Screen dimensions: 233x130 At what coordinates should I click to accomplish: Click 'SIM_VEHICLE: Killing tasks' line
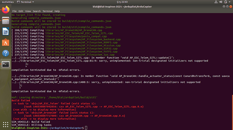(31, 125)
